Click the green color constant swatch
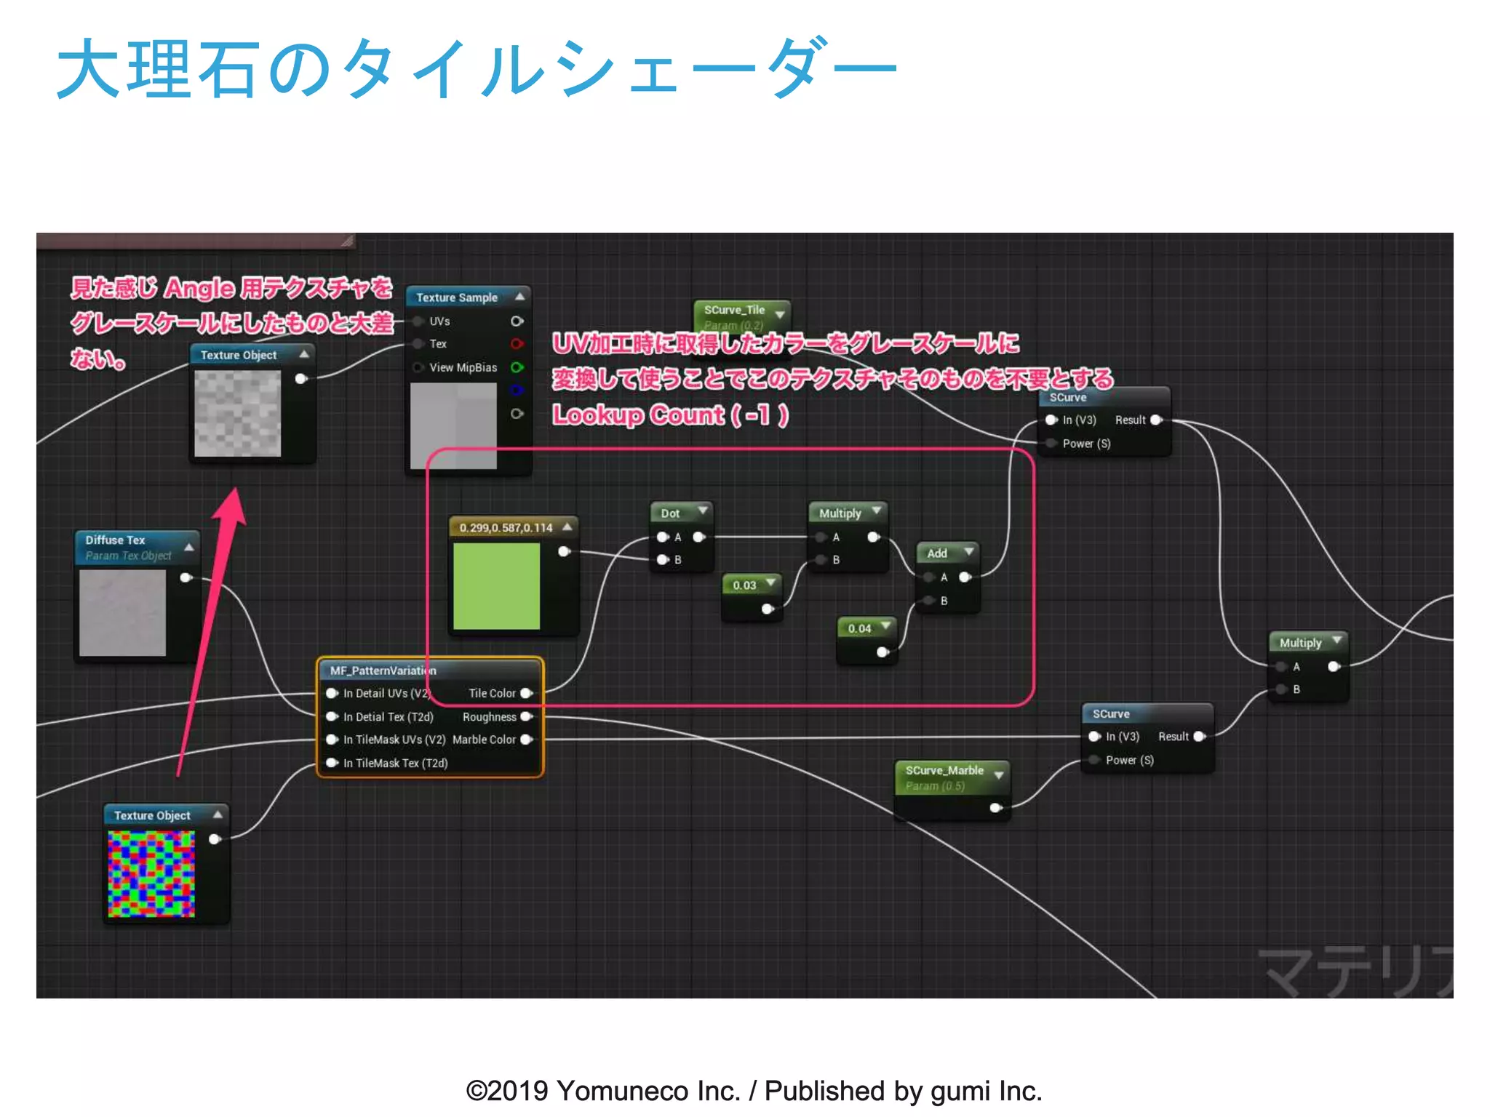The width and height of the screenshot is (1490, 1117). pyautogui.click(x=496, y=586)
